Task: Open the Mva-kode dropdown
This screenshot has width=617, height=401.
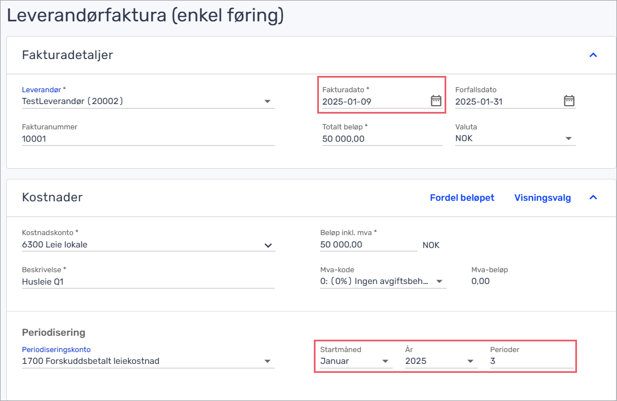Action: pos(439,281)
